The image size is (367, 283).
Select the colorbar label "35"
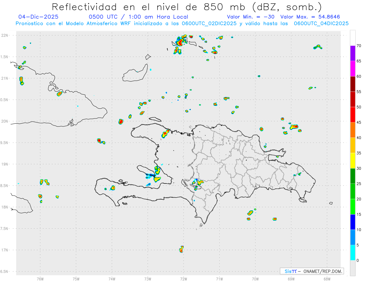359,153
